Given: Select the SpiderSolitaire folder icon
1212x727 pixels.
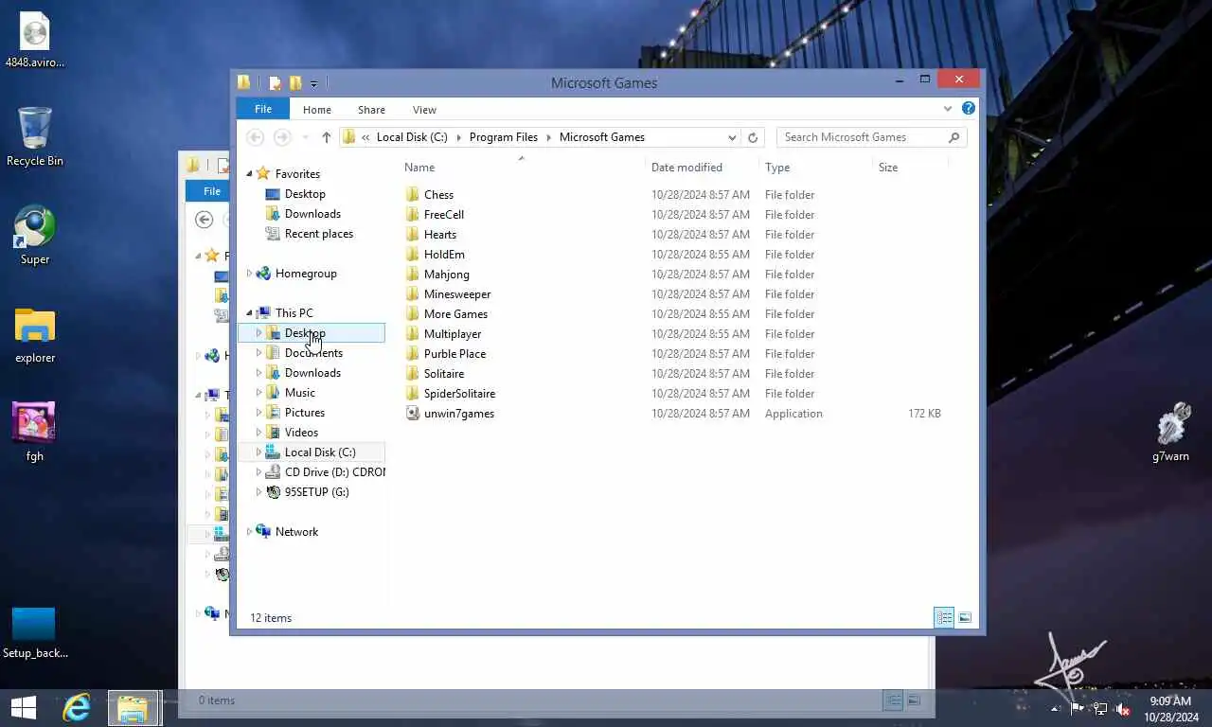Looking at the screenshot, I should (x=412, y=393).
